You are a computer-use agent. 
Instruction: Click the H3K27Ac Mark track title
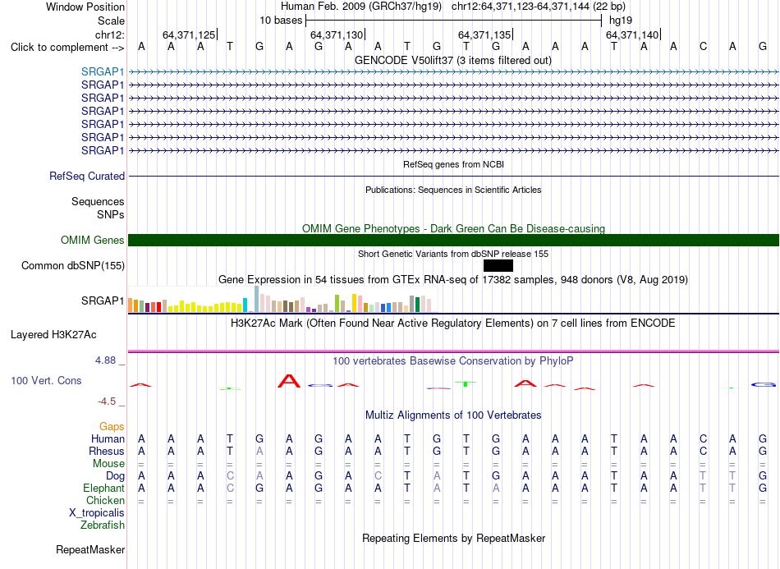coord(453,324)
